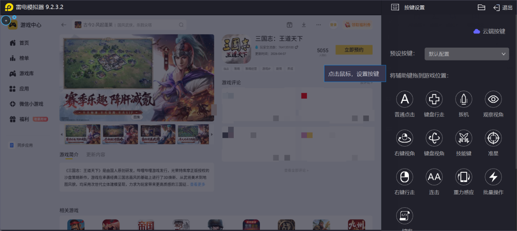
Task: Click the 图集 gallery button on banner
Action: 136,117
